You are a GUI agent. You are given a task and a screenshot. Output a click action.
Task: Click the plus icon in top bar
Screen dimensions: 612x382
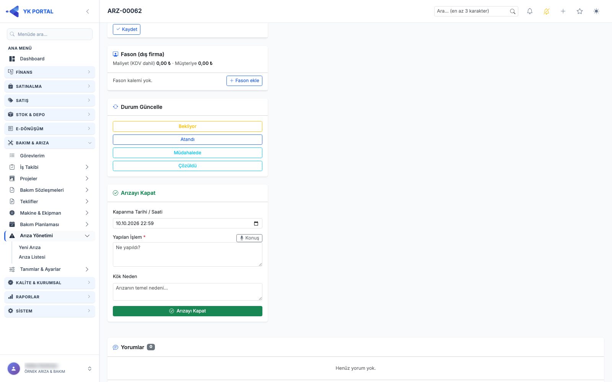(563, 11)
